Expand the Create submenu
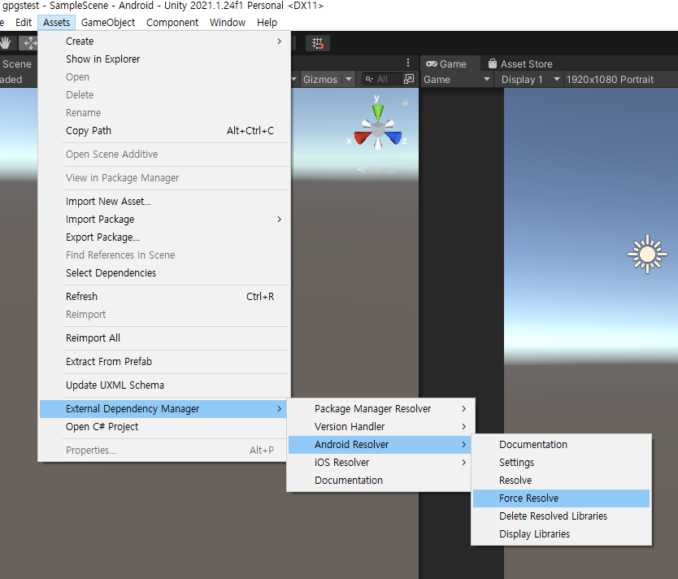This screenshot has width=678, height=579. click(x=164, y=41)
